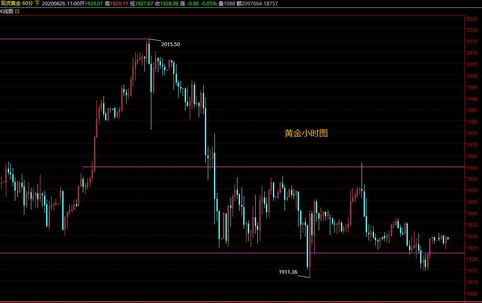Click the 1960 price axis label
482x303 pixels.
tap(472, 168)
